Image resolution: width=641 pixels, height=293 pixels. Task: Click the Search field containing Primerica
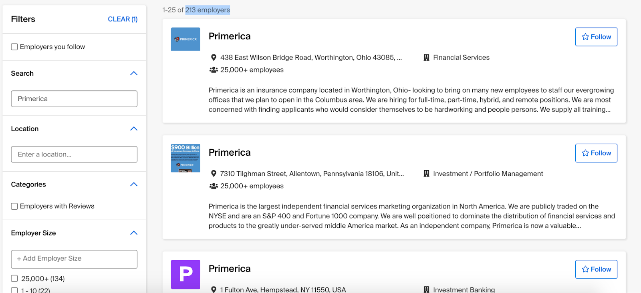(74, 99)
